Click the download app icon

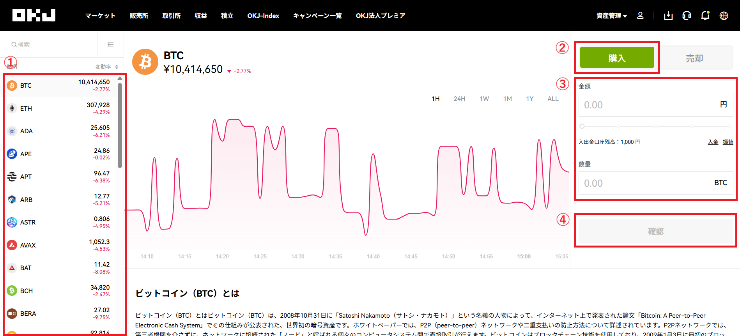tap(668, 16)
